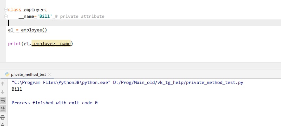
Task: Toggle scroll to end in Run console
Action: (3, 109)
